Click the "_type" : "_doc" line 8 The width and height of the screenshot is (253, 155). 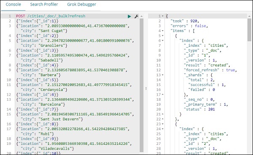tap(202, 51)
